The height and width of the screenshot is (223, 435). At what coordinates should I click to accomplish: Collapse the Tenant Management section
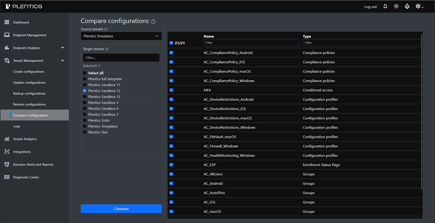(x=62, y=60)
